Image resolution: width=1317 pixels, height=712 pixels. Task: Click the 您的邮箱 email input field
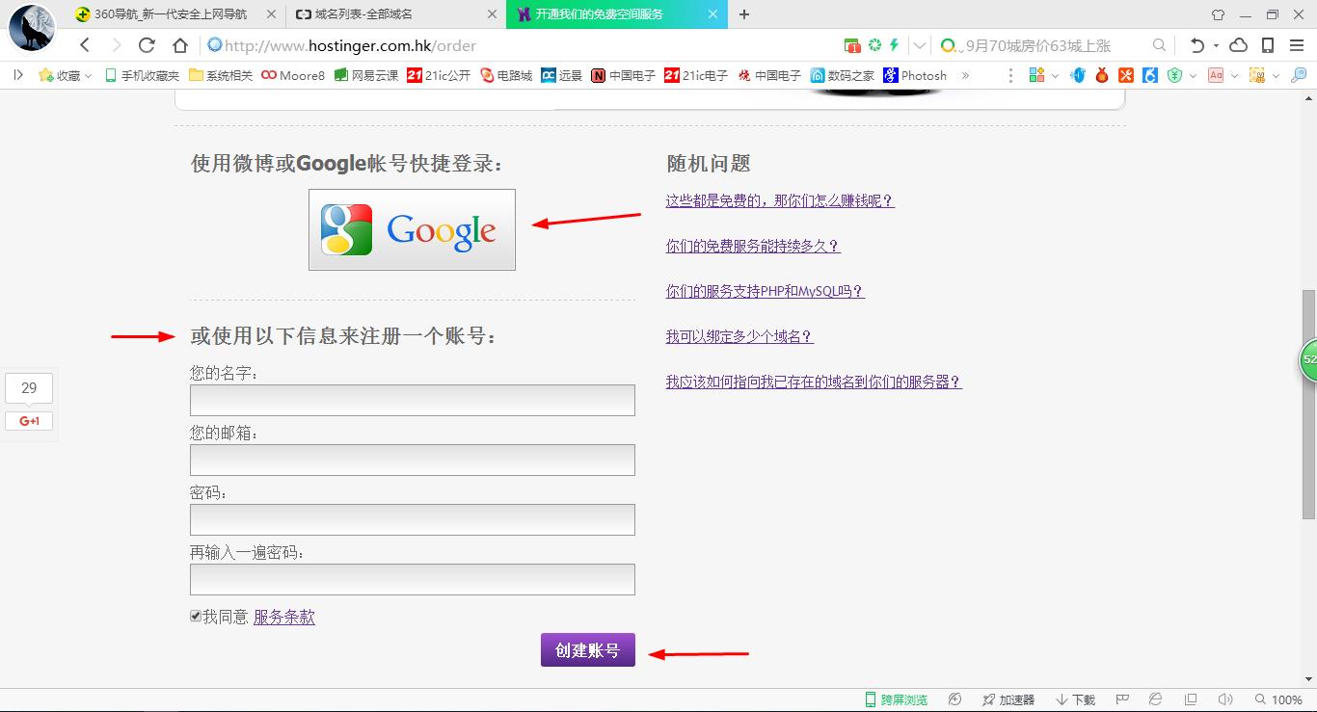pos(412,460)
